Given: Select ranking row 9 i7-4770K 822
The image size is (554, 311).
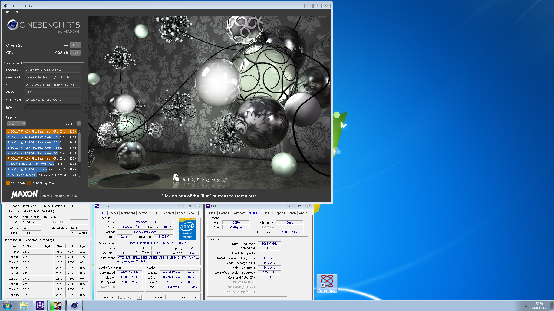Looking at the screenshot, I should coord(42,175).
